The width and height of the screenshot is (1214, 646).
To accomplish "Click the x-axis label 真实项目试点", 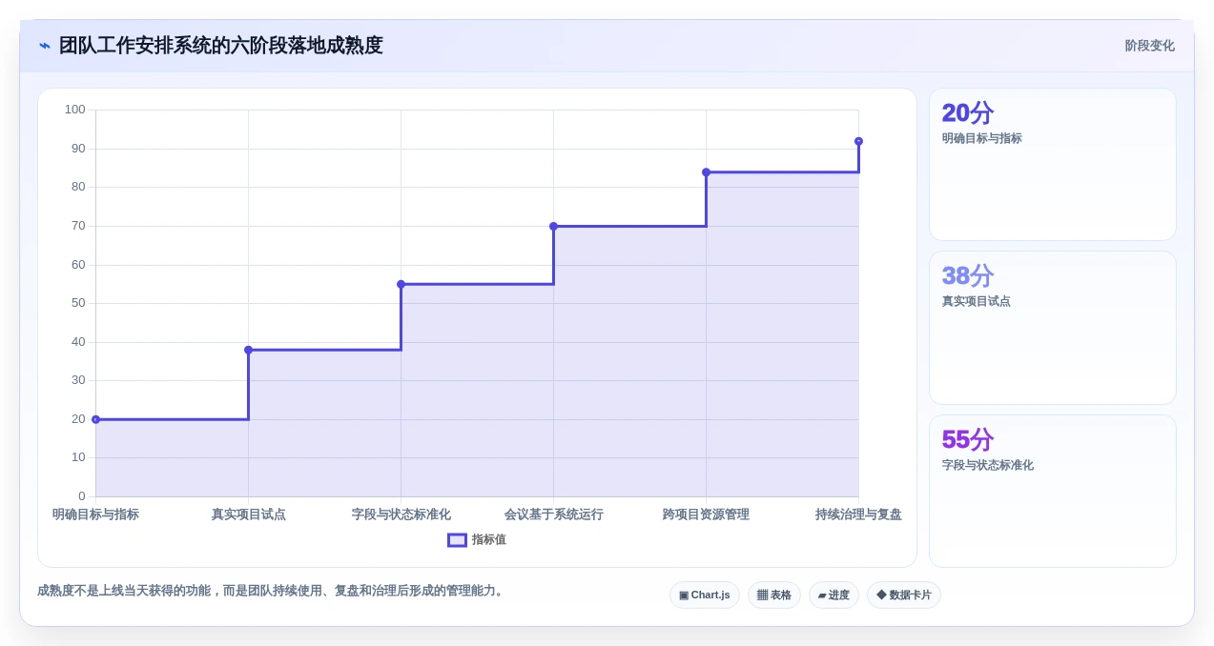I will coord(248,515).
